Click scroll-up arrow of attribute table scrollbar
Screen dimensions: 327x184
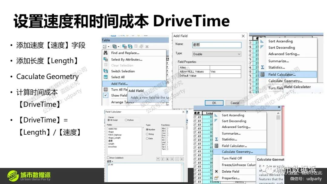(x=278, y=113)
